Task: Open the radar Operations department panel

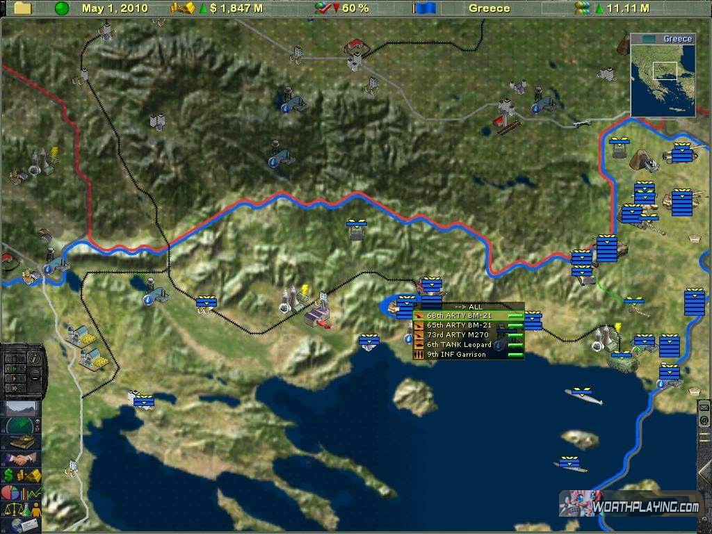Action: tap(22, 426)
